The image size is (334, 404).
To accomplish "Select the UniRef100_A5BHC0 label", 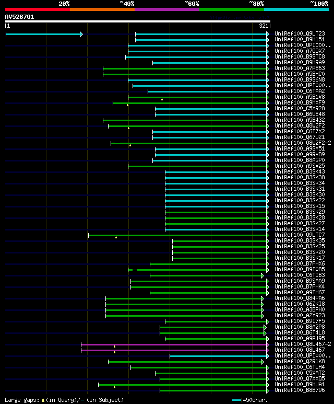I will [x=300, y=74].
